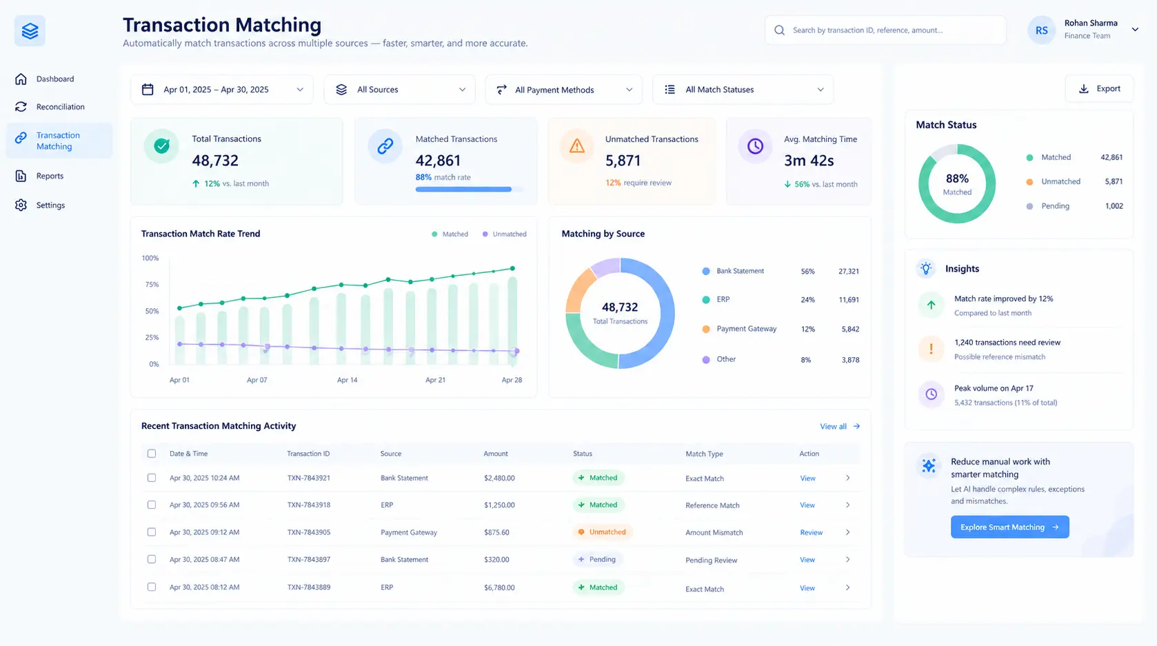1157x646 pixels.
Task: Click the transaction search input field
Action: (885, 30)
